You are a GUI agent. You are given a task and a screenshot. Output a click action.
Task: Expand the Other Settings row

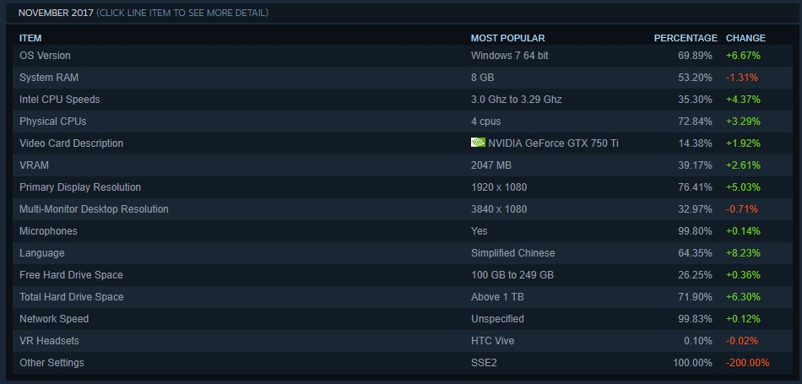pos(51,363)
